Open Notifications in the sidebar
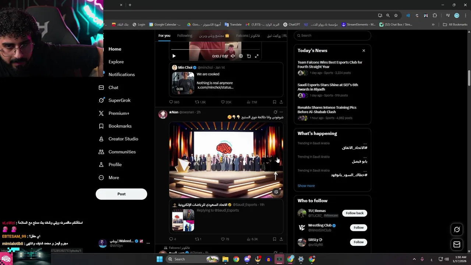 tap(121, 74)
